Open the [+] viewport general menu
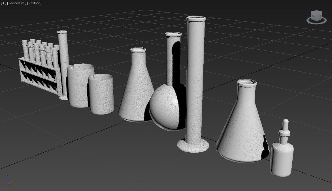Image resolution: width=332 pixels, height=191 pixels. click(4, 3)
